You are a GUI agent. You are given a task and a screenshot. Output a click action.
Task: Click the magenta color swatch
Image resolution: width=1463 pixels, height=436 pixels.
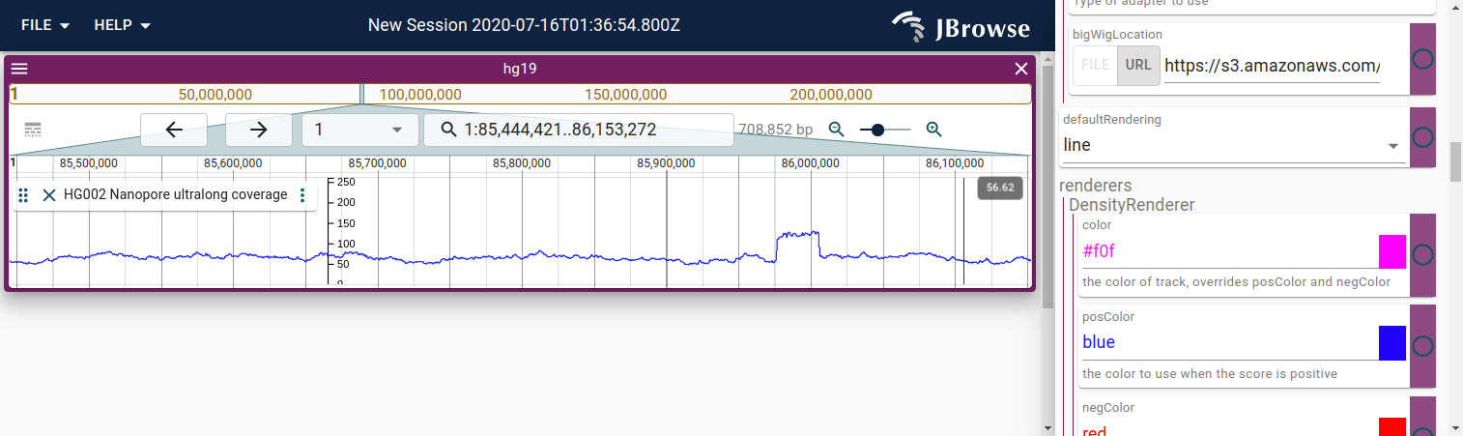coord(1392,251)
